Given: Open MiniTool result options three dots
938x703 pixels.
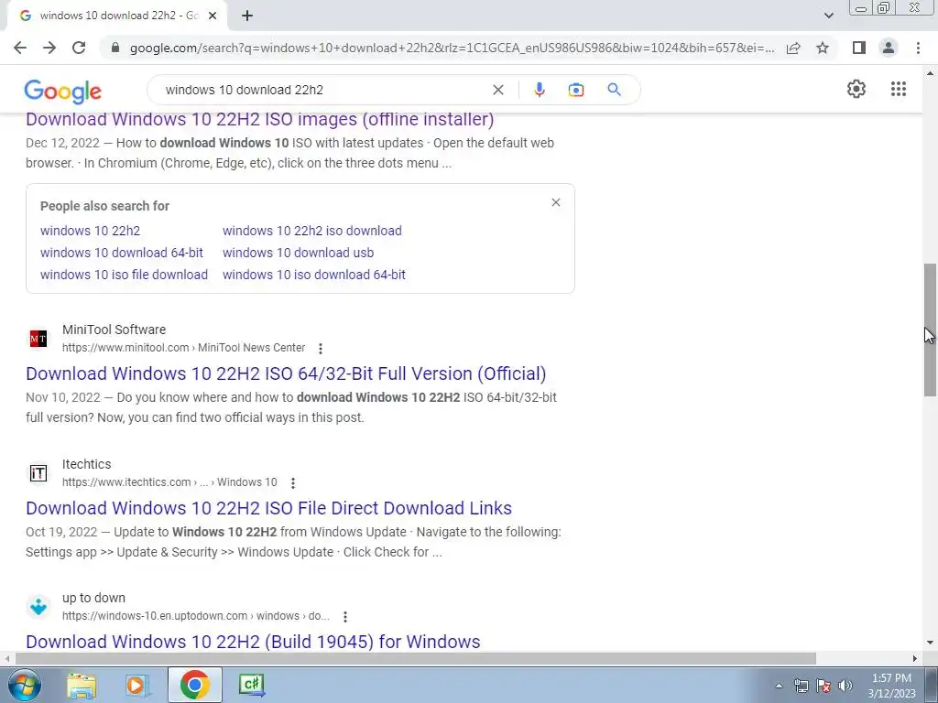Looking at the screenshot, I should point(321,349).
